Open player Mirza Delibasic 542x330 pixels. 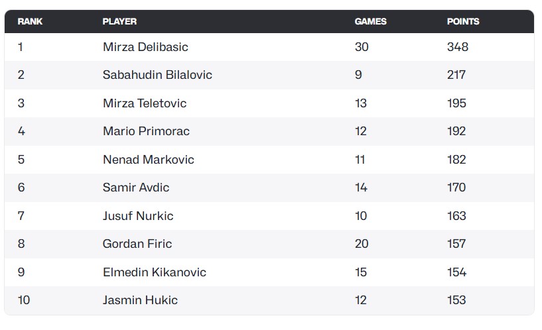coord(145,47)
